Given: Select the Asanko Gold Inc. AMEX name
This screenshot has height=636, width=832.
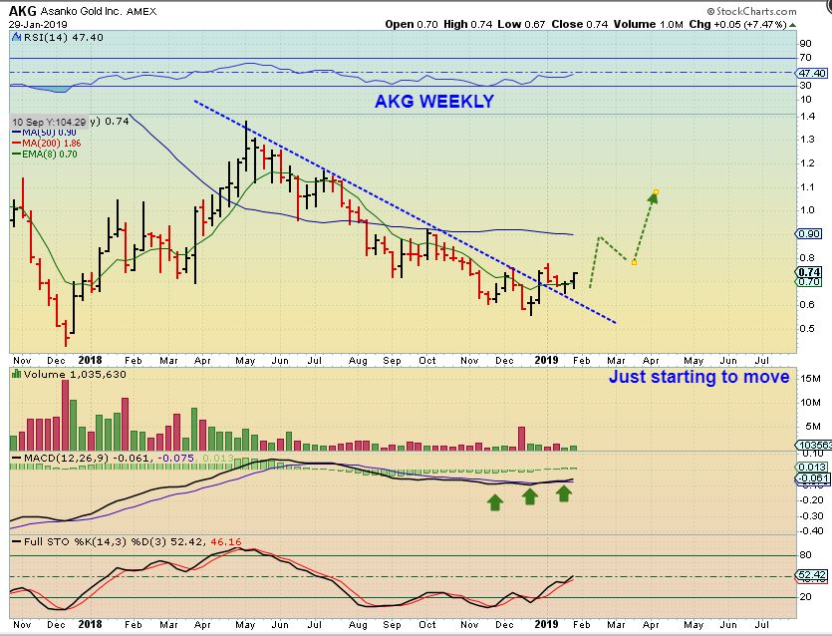Looking at the screenshot, I should click(99, 11).
